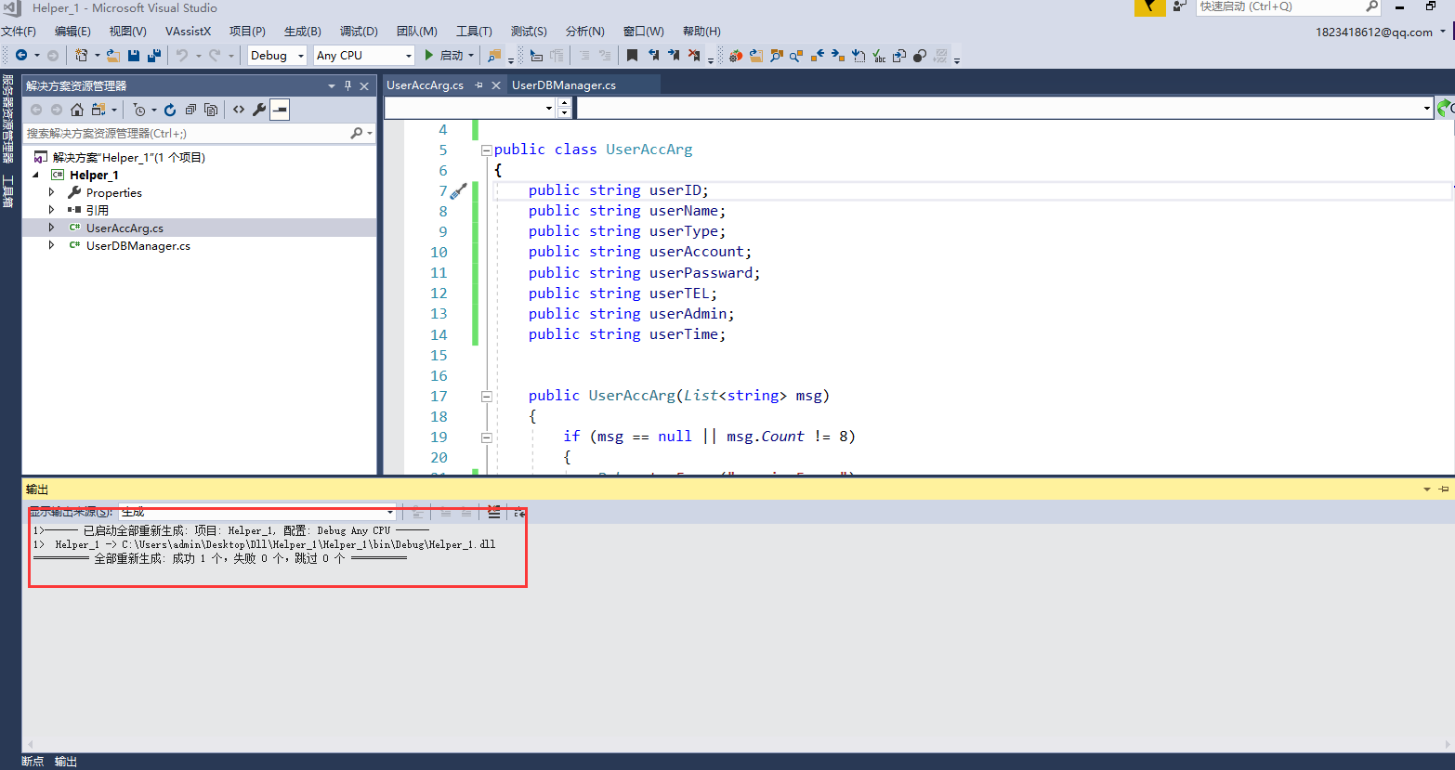The width and height of the screenshot is (1455, 770).
Task: Open the Tools menu 工具(T)
Action: pos(474,32)
